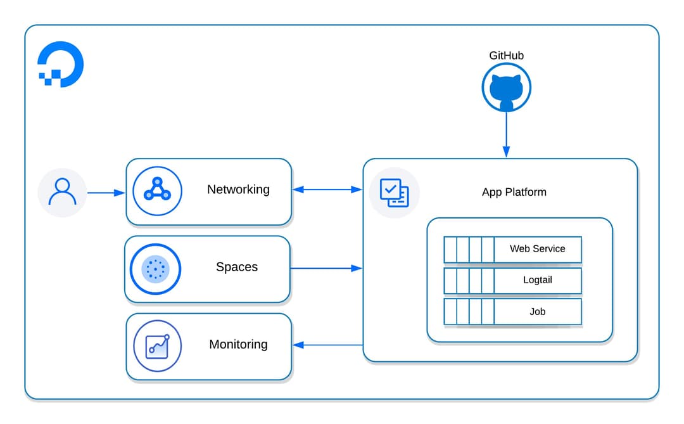684x424 pixels.
Task: Select the arrow from user to Networking
Action: (106, 193)
